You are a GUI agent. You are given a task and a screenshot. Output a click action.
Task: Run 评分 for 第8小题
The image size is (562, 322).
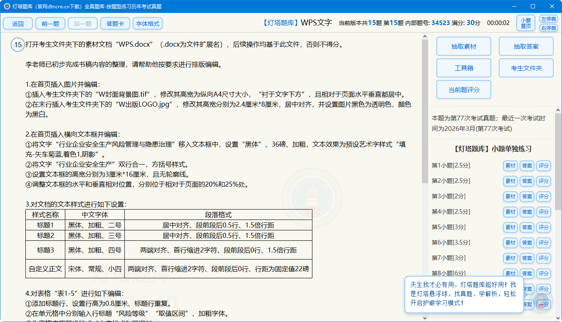pos(544,274)
